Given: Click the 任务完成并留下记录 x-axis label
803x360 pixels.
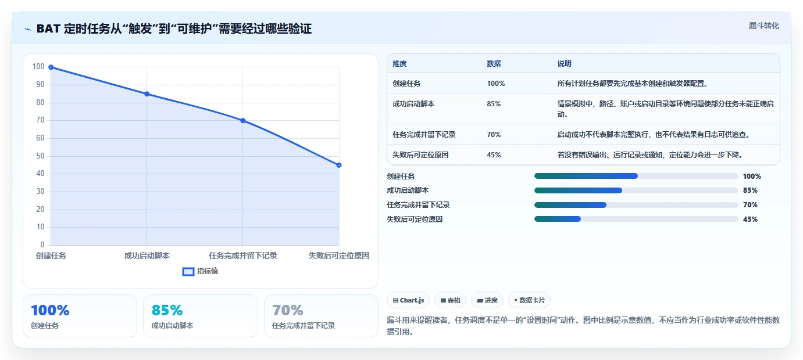Looking at the screenshot, I should coord(243,255).
